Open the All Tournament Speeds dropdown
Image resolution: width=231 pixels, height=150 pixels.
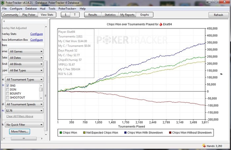click(24, 104)
